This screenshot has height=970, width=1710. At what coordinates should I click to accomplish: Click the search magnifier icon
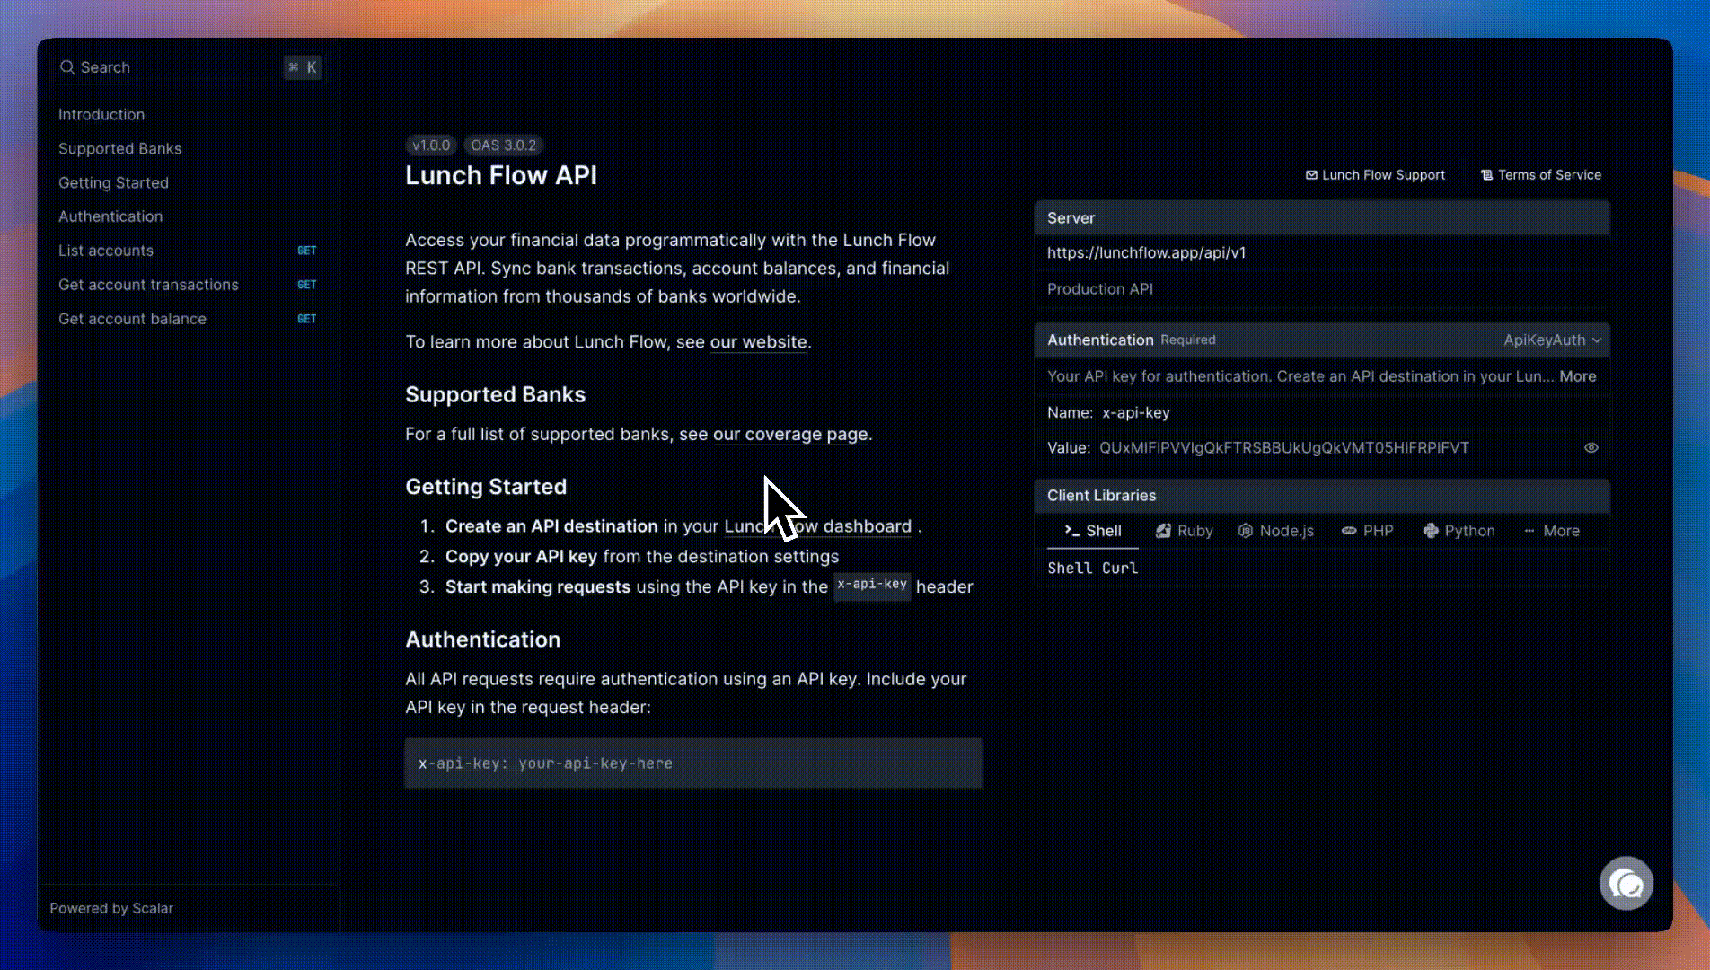[67, 67]
